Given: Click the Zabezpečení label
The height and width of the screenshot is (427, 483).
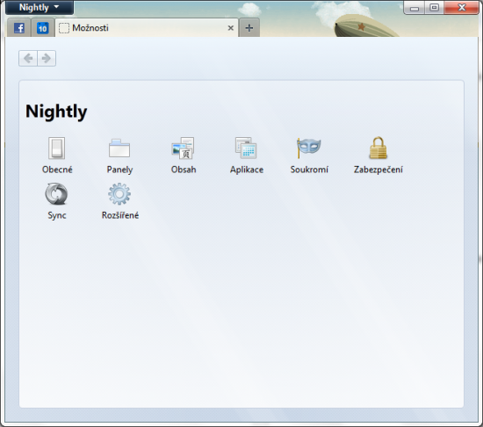Looking at the screenshot, I should coord(378,170).
